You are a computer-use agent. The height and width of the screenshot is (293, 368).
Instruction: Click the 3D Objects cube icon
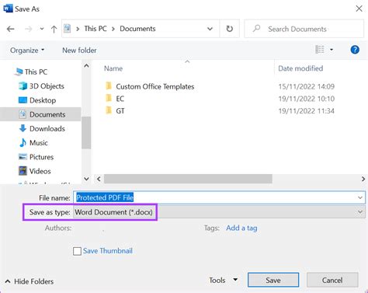[23, 85]
